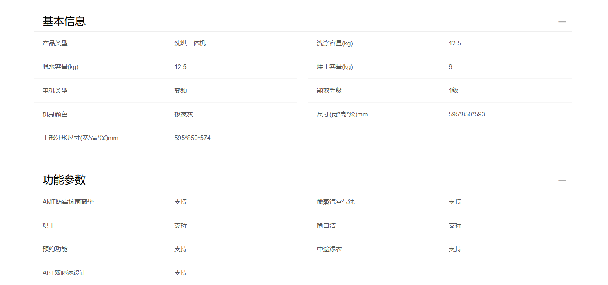Click the 微蒸汽空气洗 label
Screen dimensions: 608x285
pyautogui.click(x=336, y=202)
